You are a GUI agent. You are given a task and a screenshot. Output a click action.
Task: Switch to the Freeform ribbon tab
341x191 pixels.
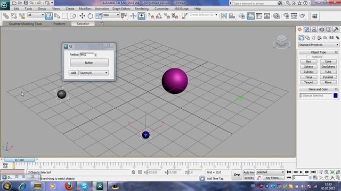(59, 23)
